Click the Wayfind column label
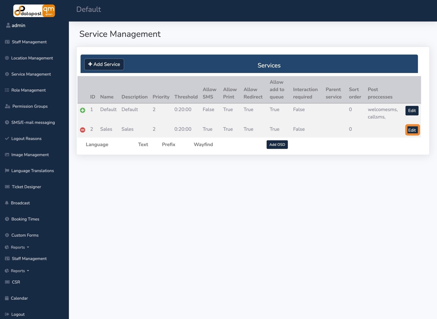The image size is (437, 319). click(203, 145)
